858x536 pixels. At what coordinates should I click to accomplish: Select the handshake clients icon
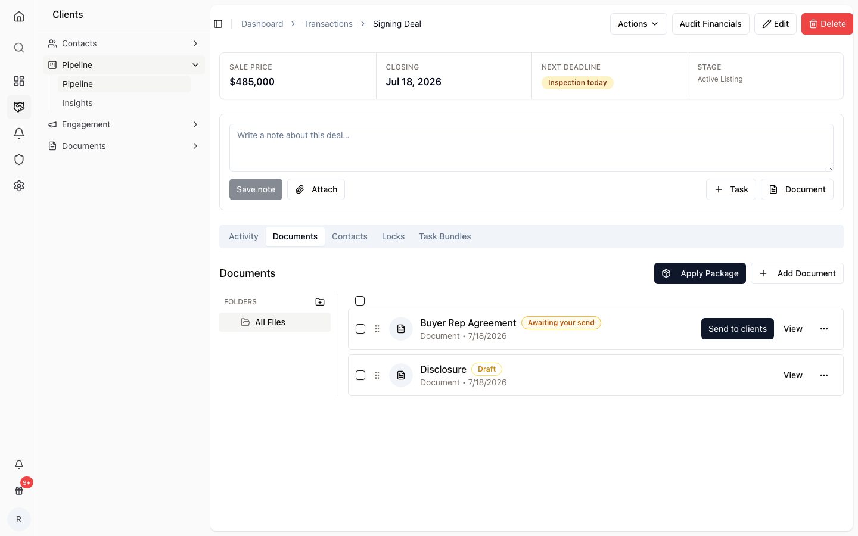[x=19, y=107]
